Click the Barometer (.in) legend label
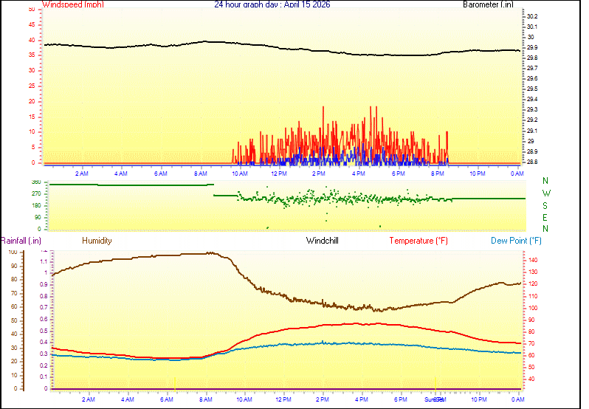The image size is (589, 409). tap(488, 4)
